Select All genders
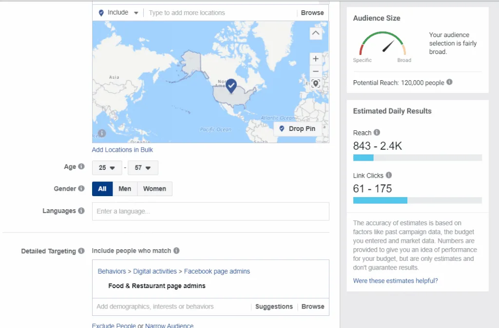This screenshot has height=328, width=499. point(102,189)
